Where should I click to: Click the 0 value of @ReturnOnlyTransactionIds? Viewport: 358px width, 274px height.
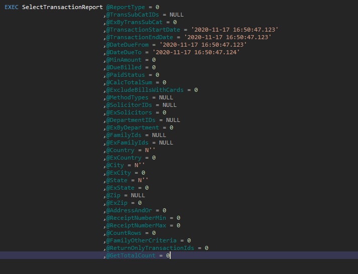pos(206,248)
